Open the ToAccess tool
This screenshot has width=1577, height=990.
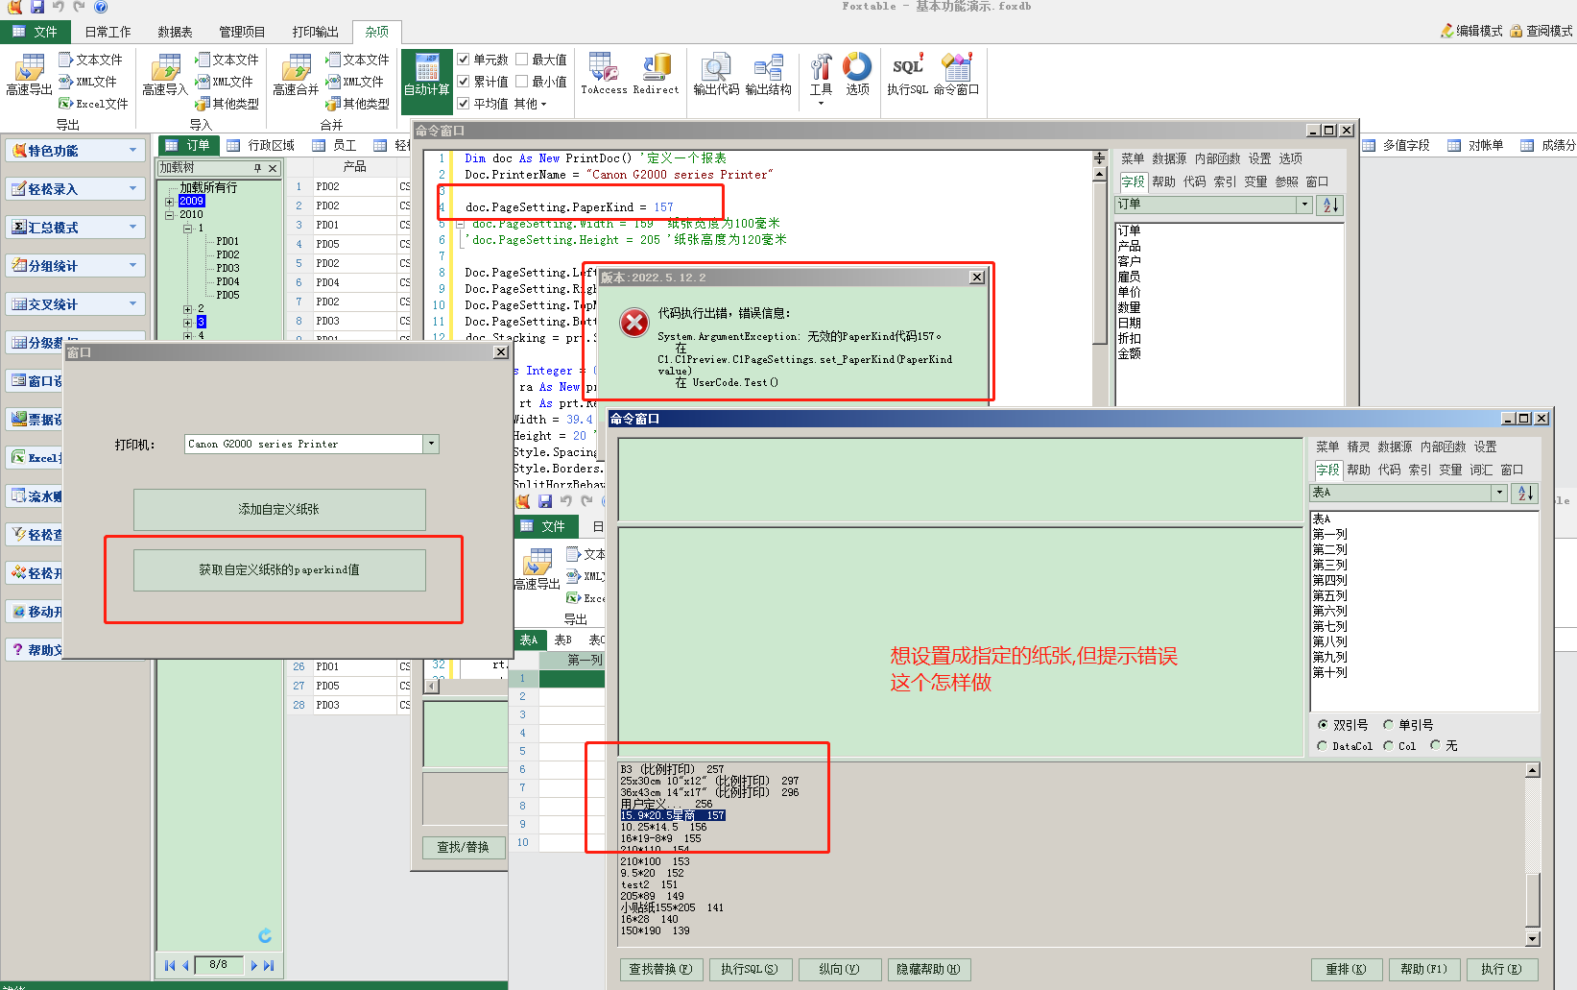click(x=604, y=74)
